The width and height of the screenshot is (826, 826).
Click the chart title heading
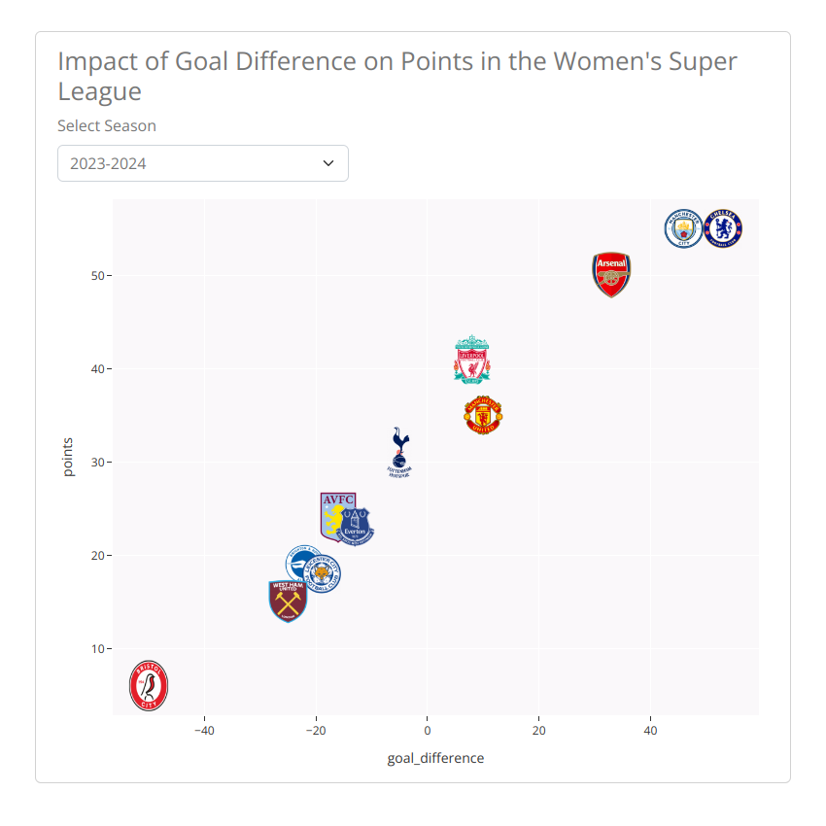point(397,76)
